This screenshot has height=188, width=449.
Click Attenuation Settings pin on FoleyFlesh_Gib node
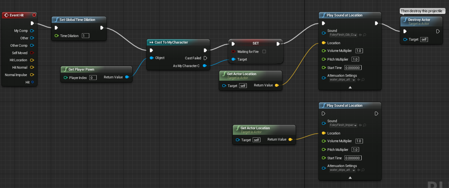[324, 77]
